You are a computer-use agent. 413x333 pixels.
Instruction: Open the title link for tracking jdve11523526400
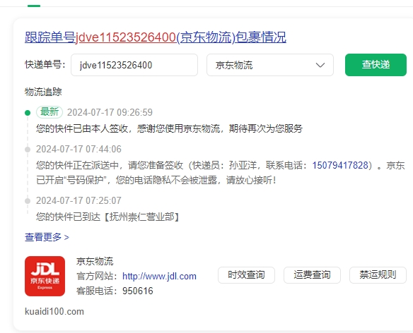tap(156, 37)
